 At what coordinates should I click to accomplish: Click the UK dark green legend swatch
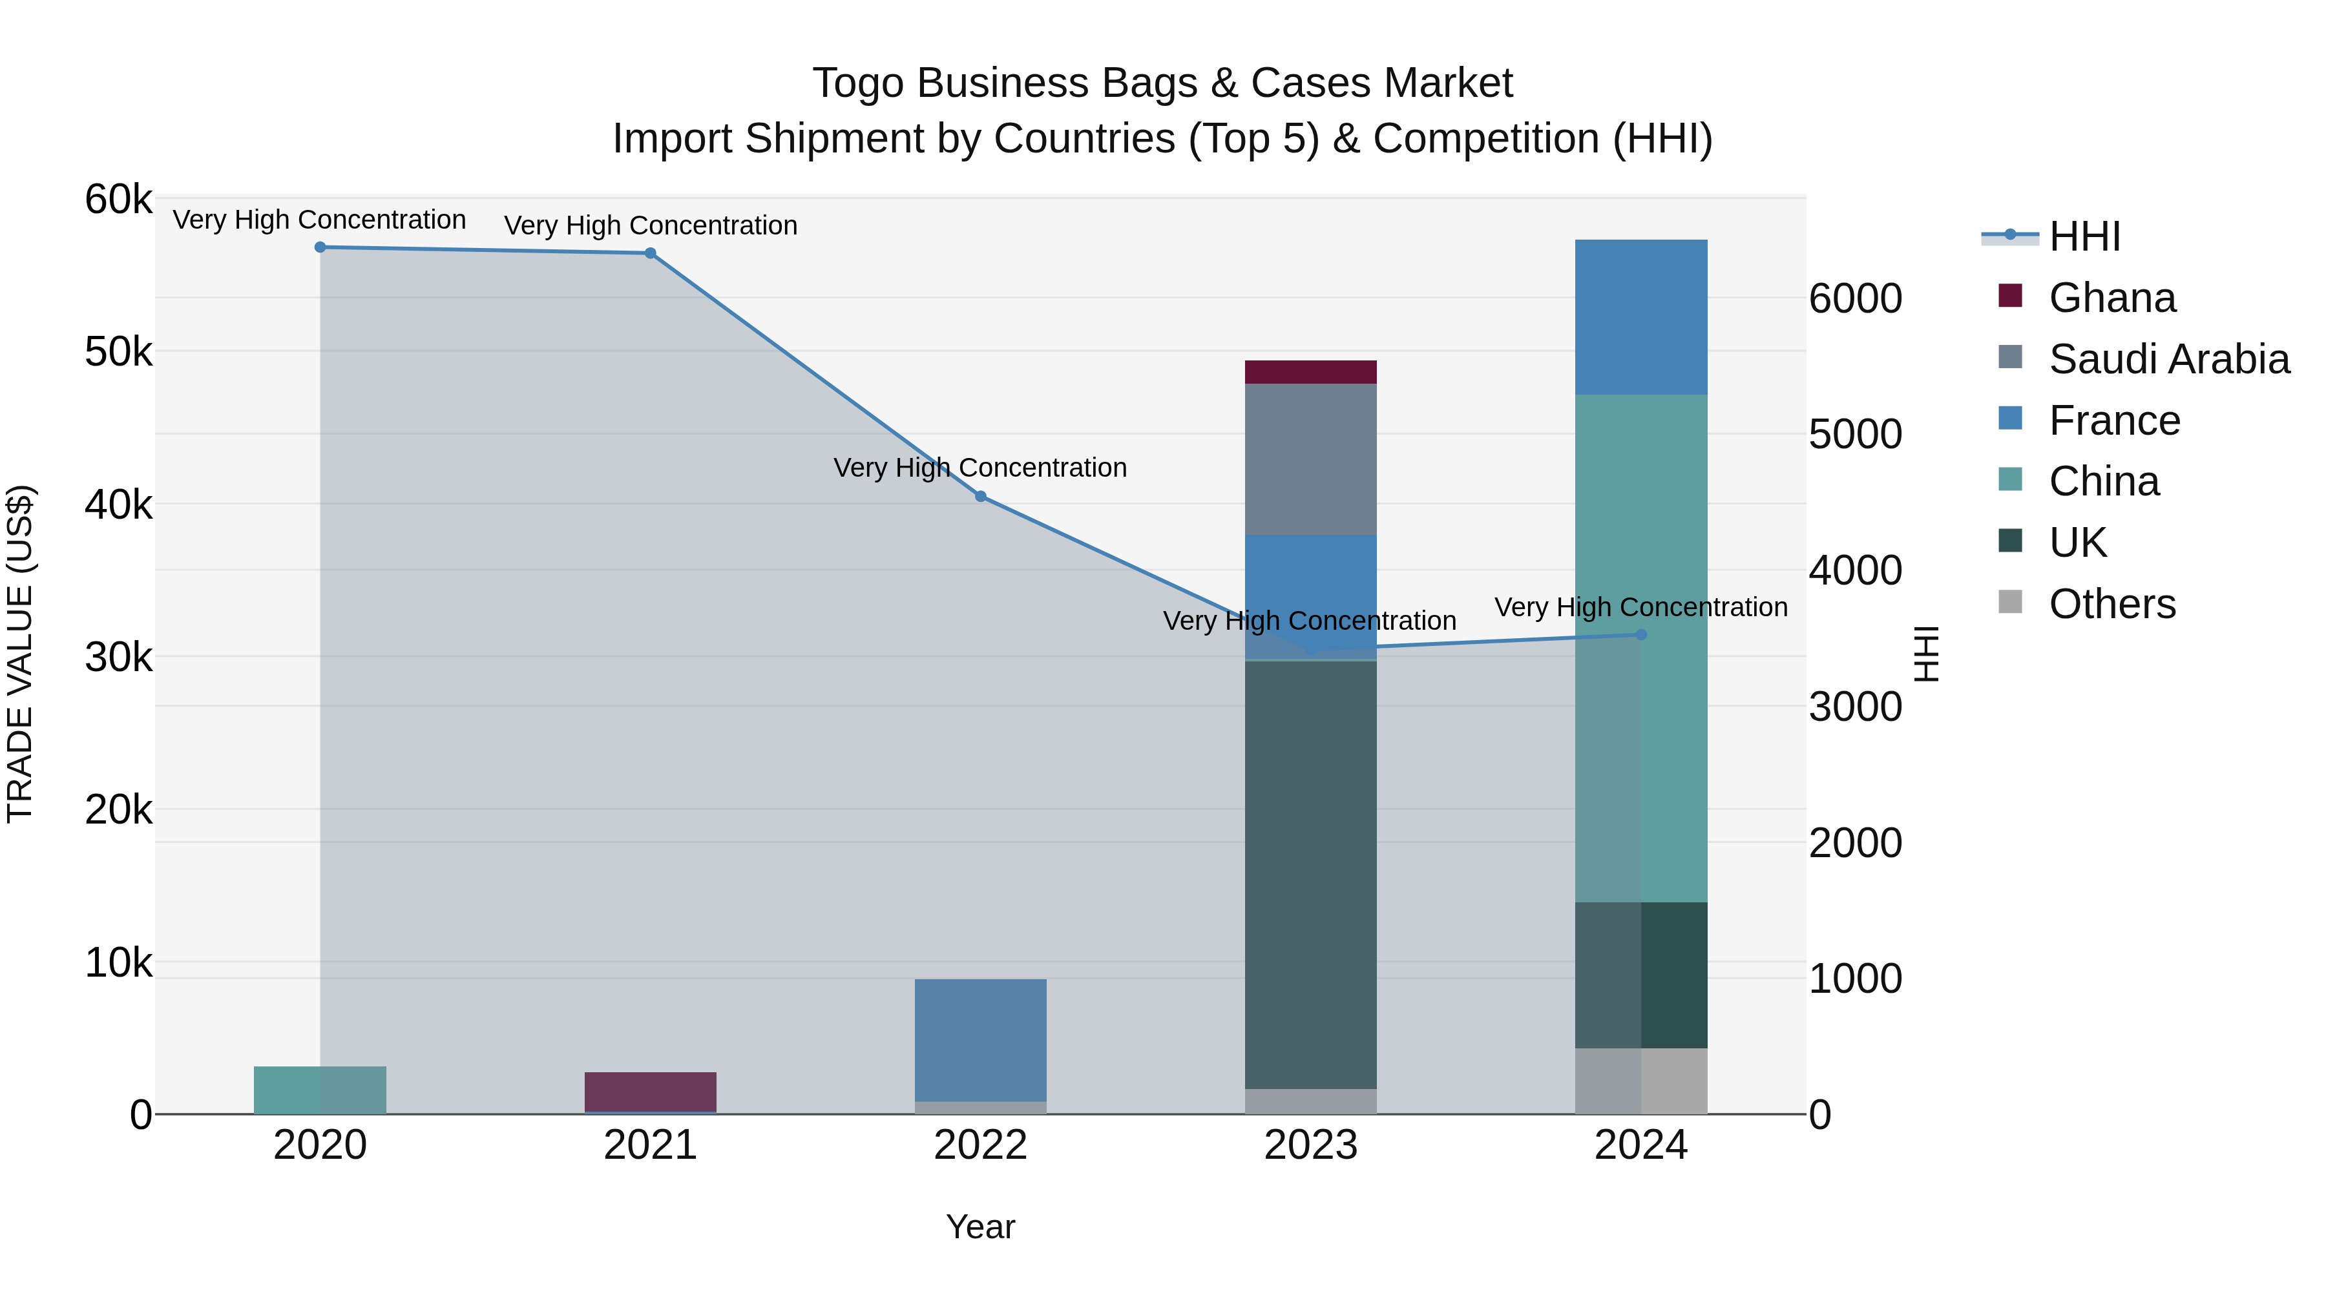2011,541
